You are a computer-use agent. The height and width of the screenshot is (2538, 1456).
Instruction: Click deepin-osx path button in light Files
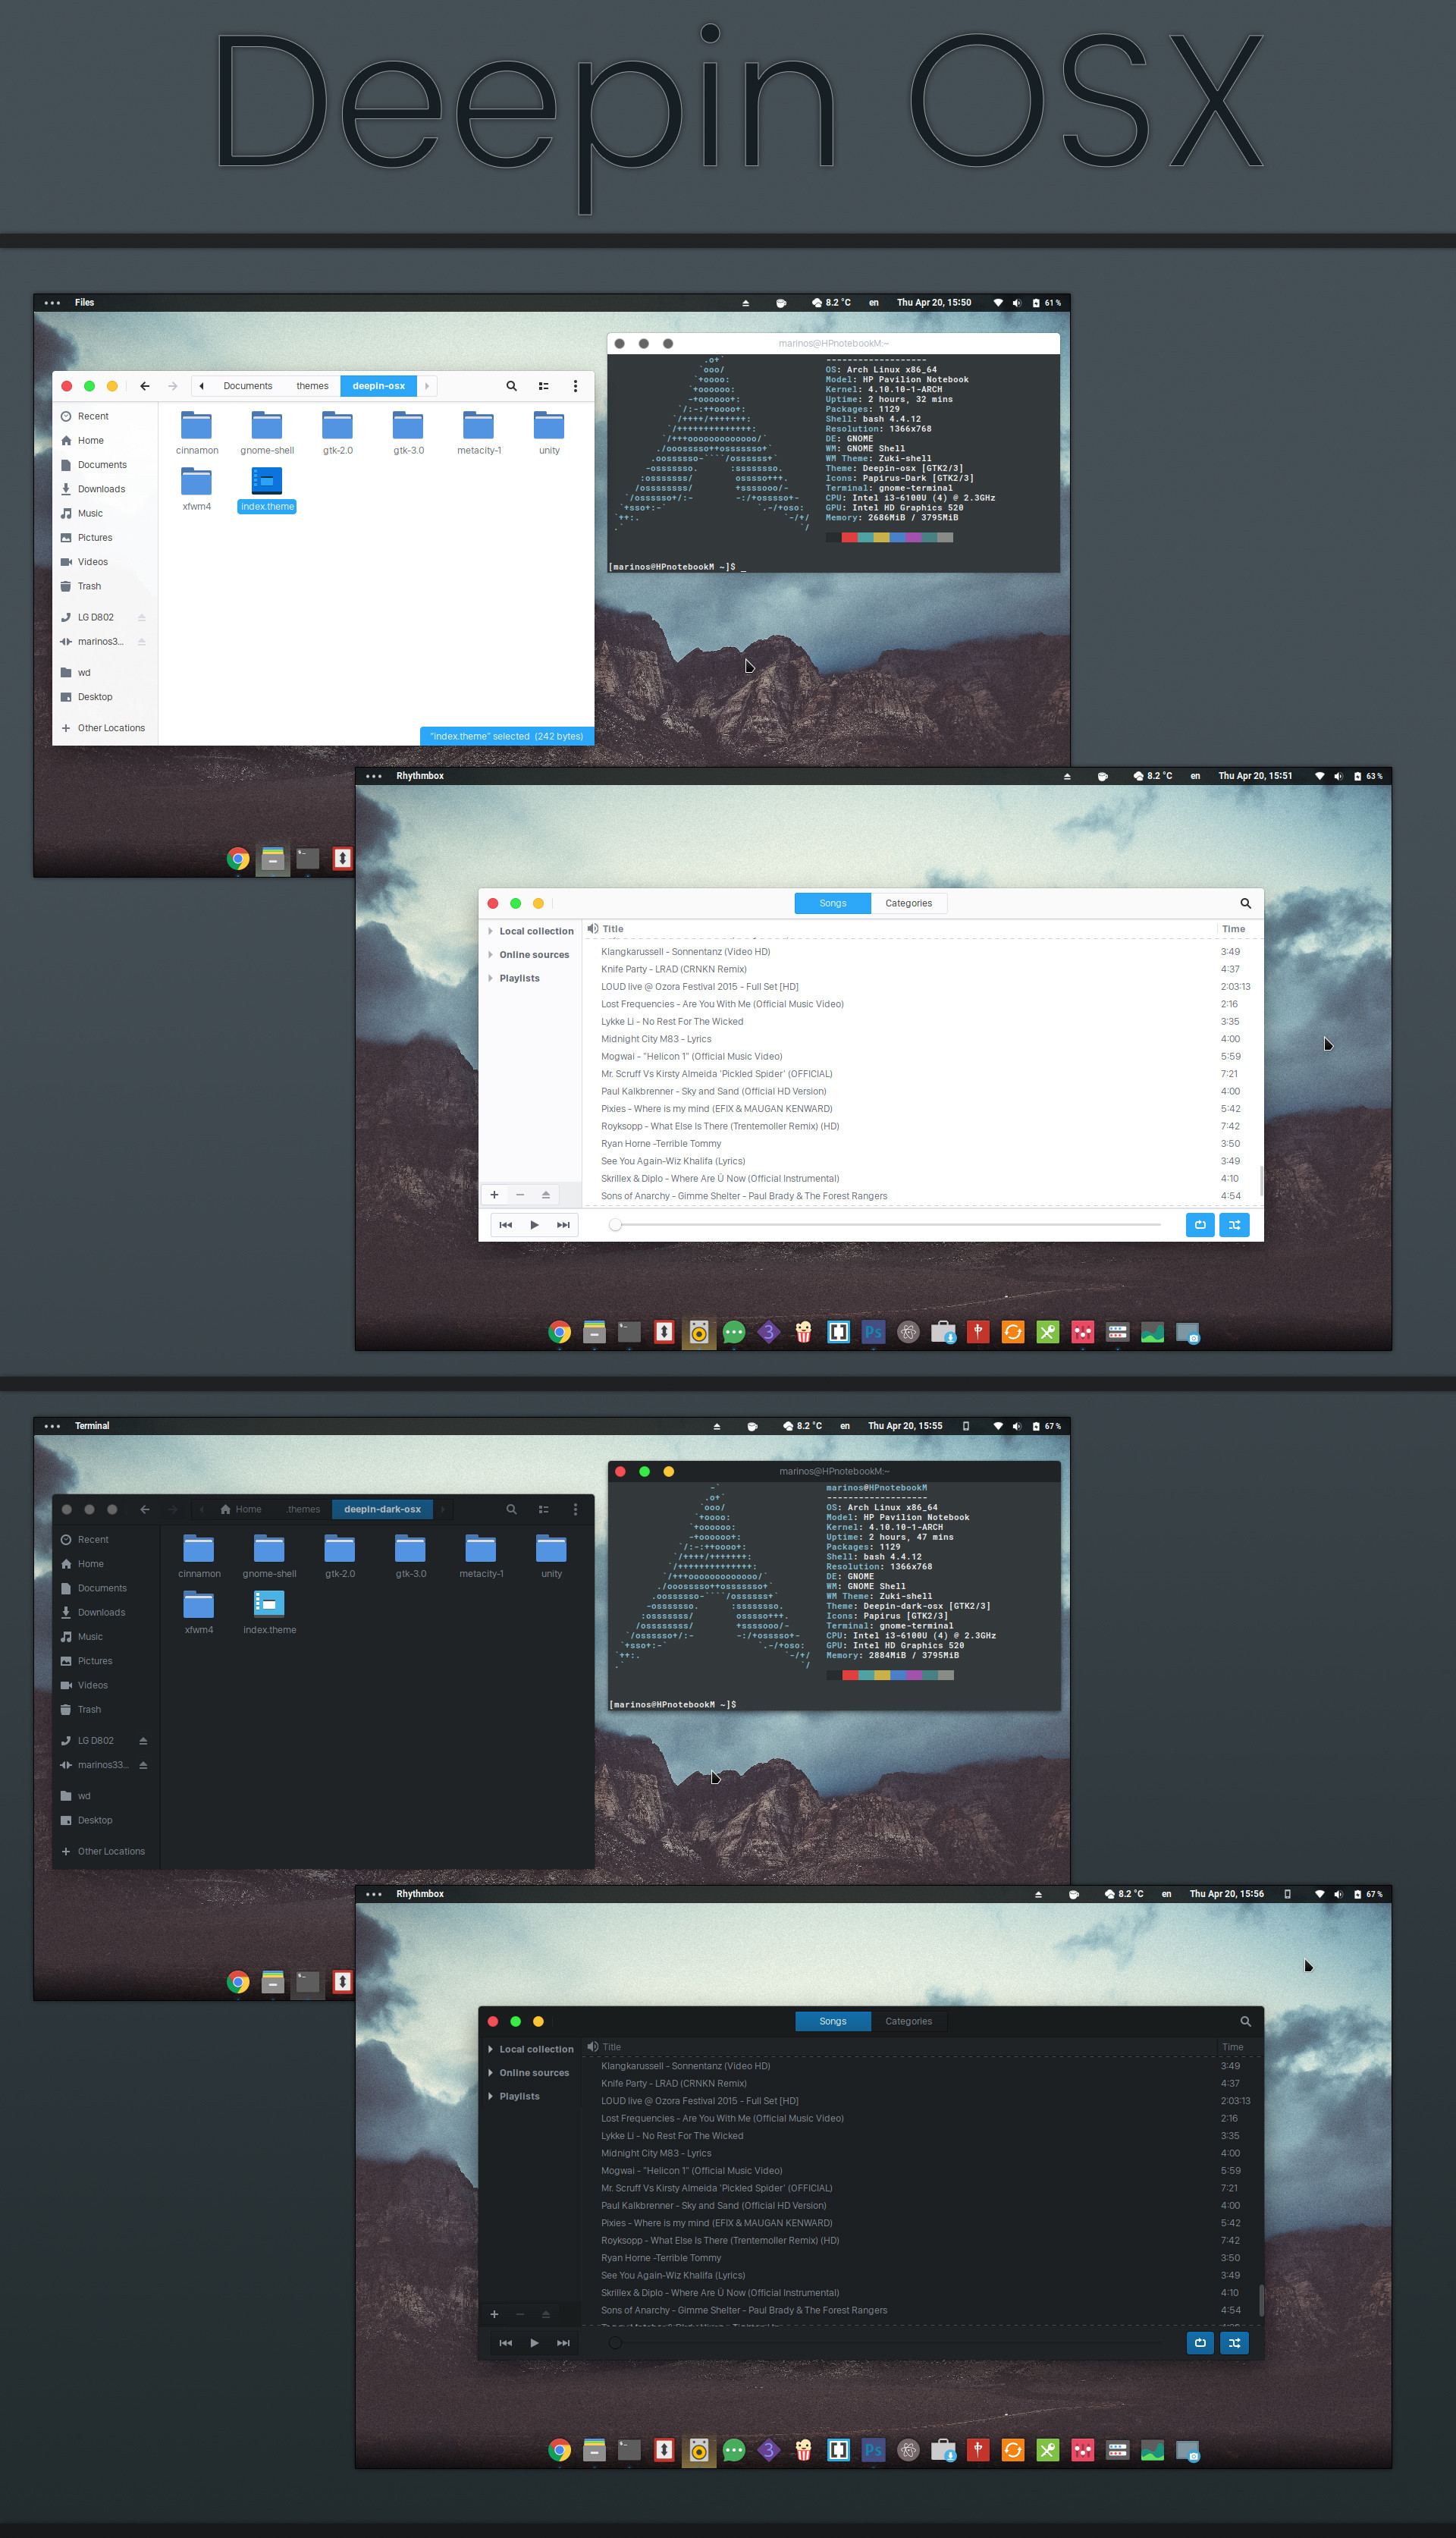pos(379,386)
